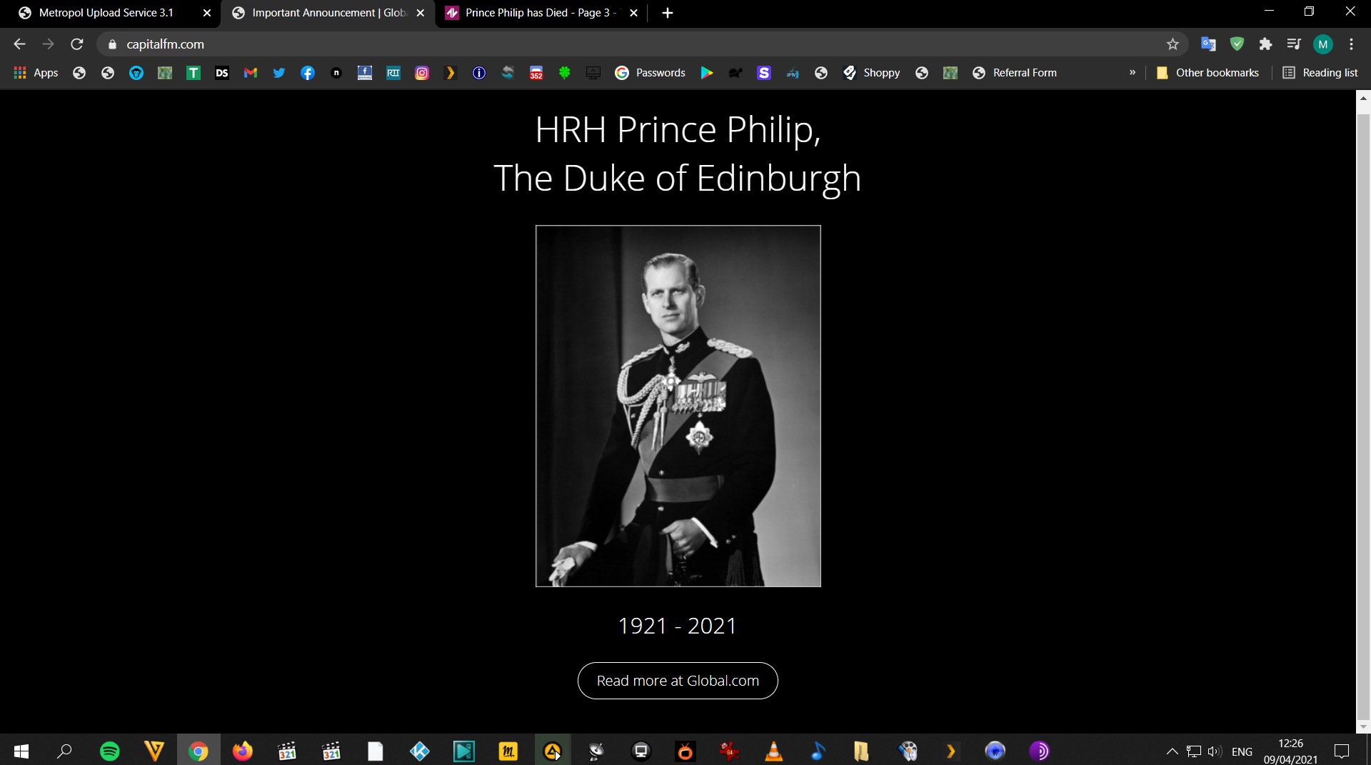Click the Prince Philip portrait image
1371x765 pixels.
[678, 406]
